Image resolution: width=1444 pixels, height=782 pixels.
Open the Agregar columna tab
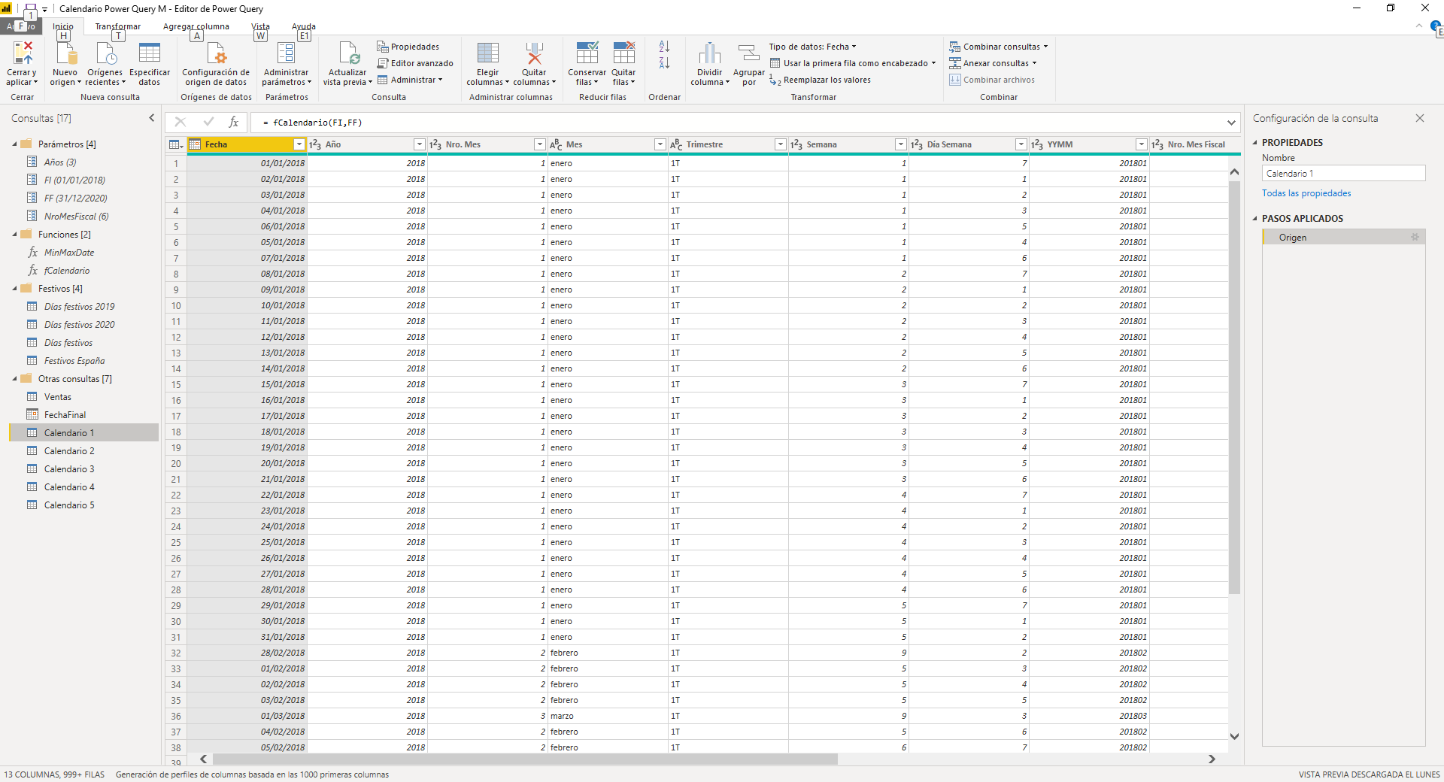(x=195, y=26)
